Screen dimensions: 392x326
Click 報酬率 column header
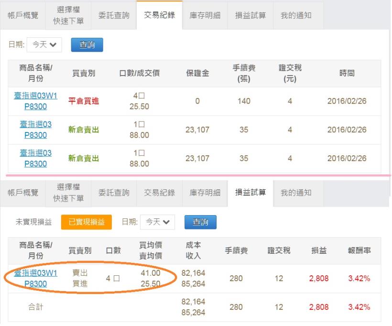point(359,250)
